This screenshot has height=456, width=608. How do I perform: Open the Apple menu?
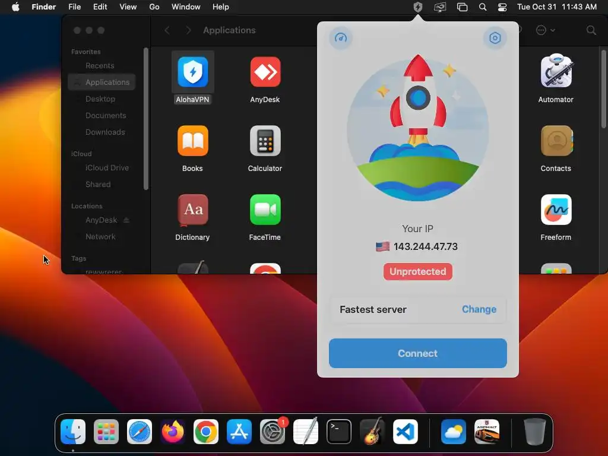pyautogui.click(x=15, y=7)
